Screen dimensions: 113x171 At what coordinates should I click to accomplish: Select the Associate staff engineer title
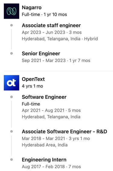tap(51, 25)
